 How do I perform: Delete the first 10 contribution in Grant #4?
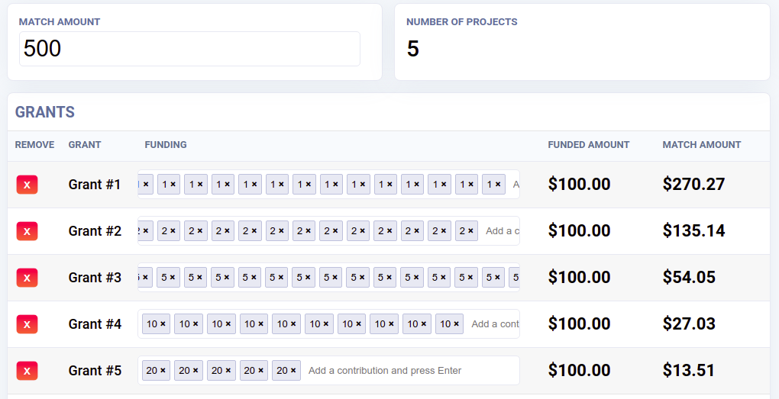(163, 324)
